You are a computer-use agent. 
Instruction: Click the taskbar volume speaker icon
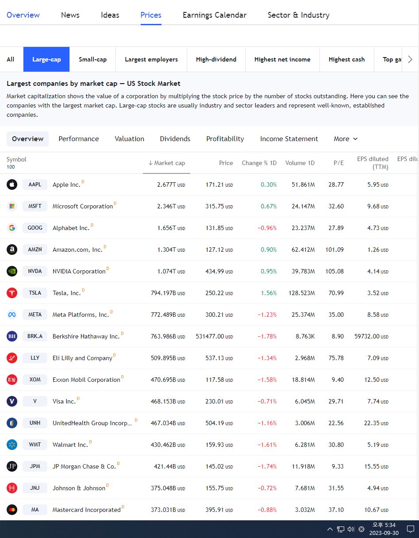(351, 529)
